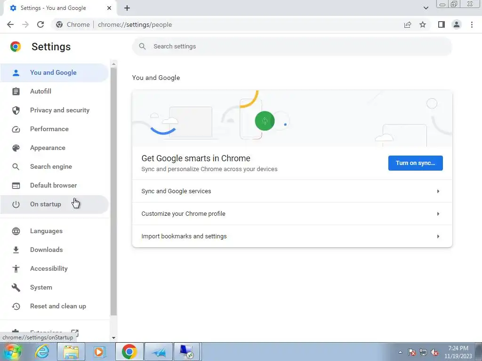Open System settings section
The width and height of the screenshot is (482, 361).
54,288
